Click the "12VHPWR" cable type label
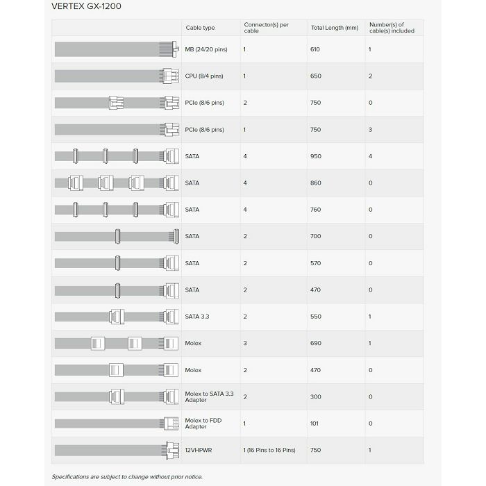 [199, 450]
